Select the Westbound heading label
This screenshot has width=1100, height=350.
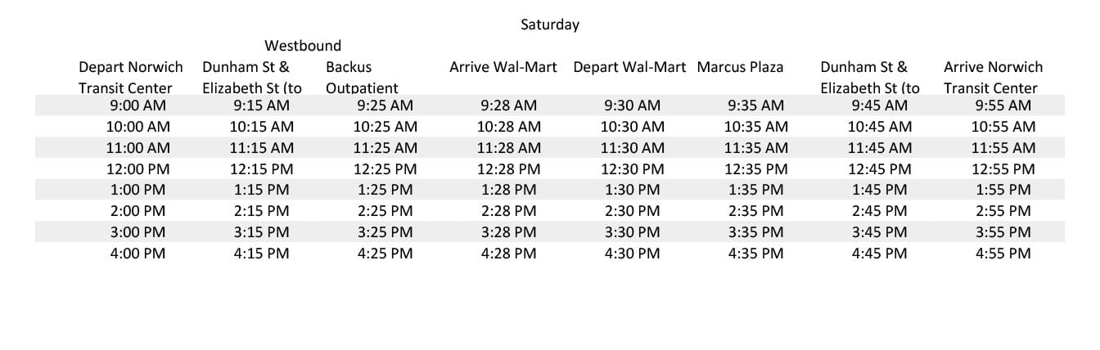[303, 46]
